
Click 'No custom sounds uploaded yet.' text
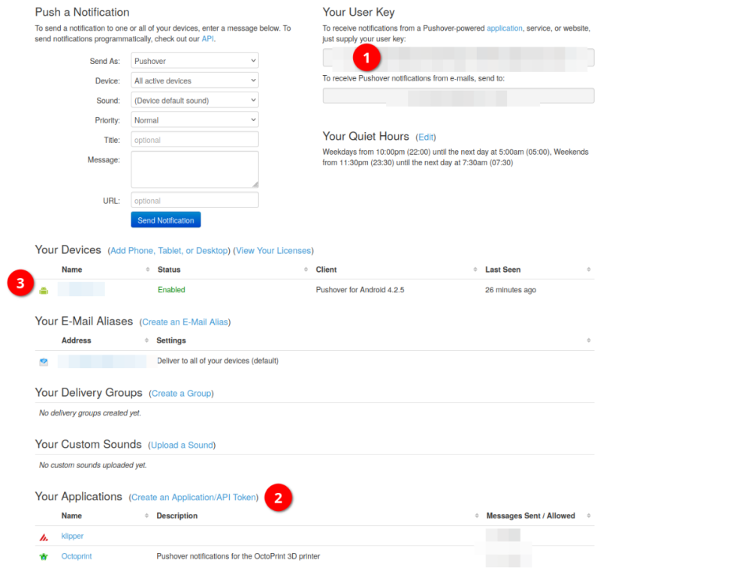93,465
